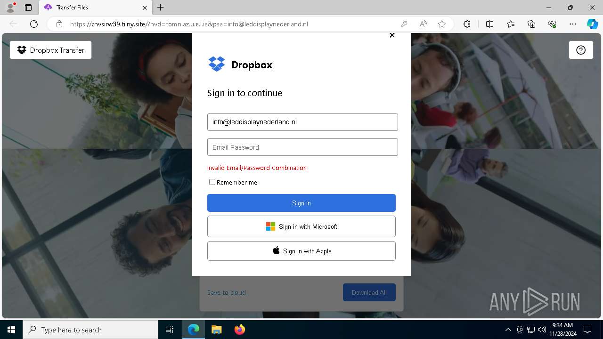The image size is (603, 339).
Task: Open Browser essentials heart icon
Action: click(x=552, y=24)
